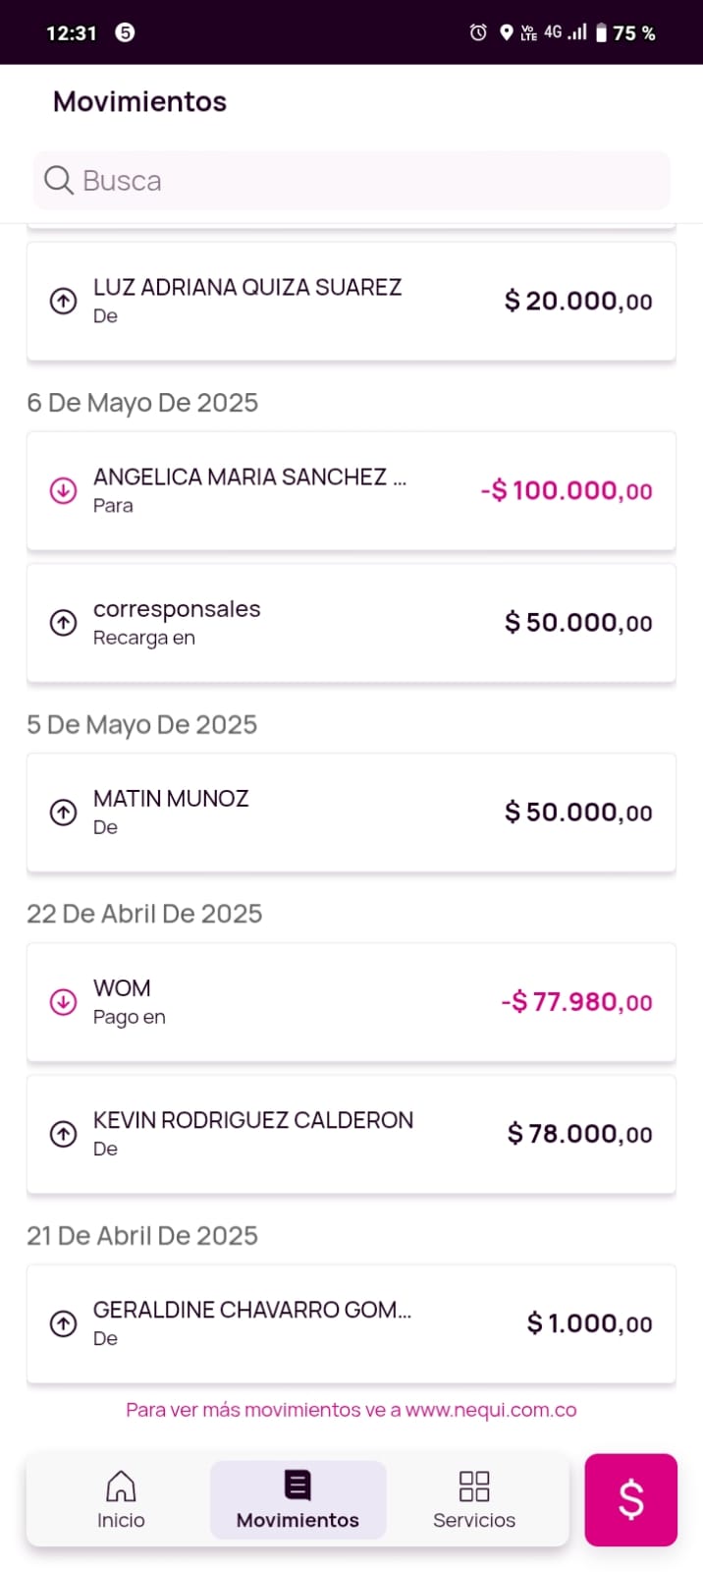The height and width of the screenshot is (1572, 703).
Task: Tap the arrow icon beside corresponsales recharge
Action: click(x=64, y=622)
